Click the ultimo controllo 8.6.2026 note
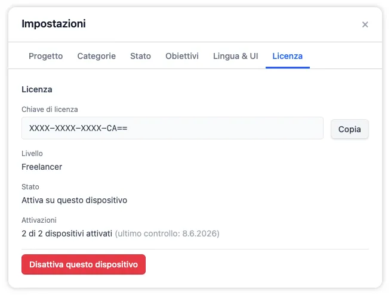 167,233
